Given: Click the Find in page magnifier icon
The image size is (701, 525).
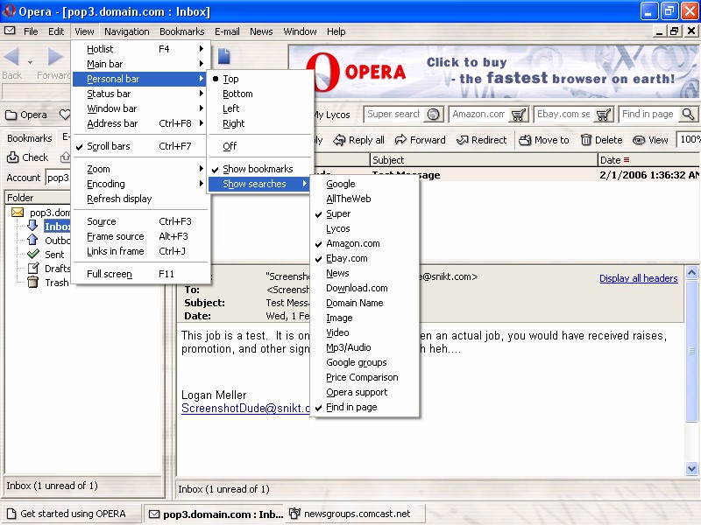Looking at the screenshot, I should click(x=688, y=115).
